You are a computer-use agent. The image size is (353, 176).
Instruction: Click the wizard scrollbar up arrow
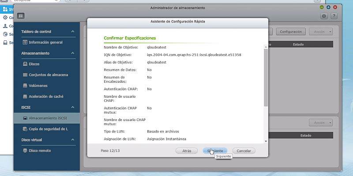(x=266, y=47)
